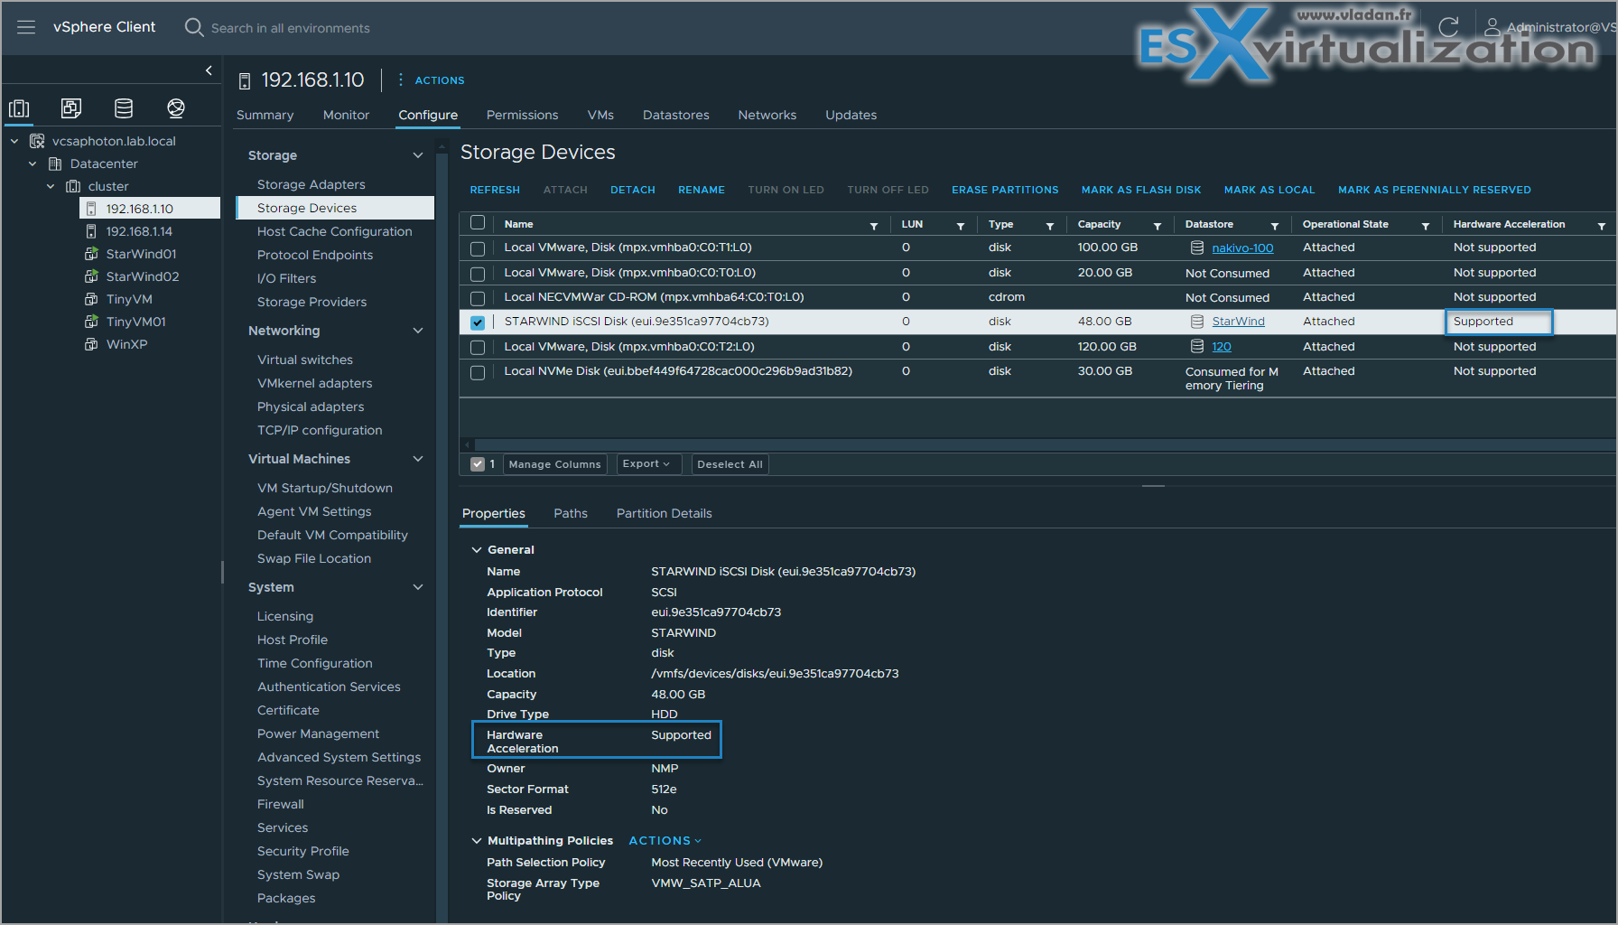Switch to VMs and Templates view icon

pyautogui.click(x=71, y=109)
